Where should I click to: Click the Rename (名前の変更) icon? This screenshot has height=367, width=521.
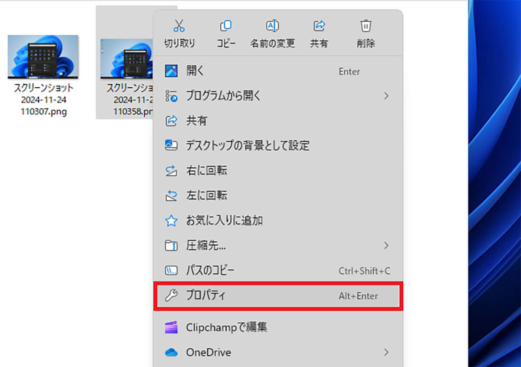(272, 26)
